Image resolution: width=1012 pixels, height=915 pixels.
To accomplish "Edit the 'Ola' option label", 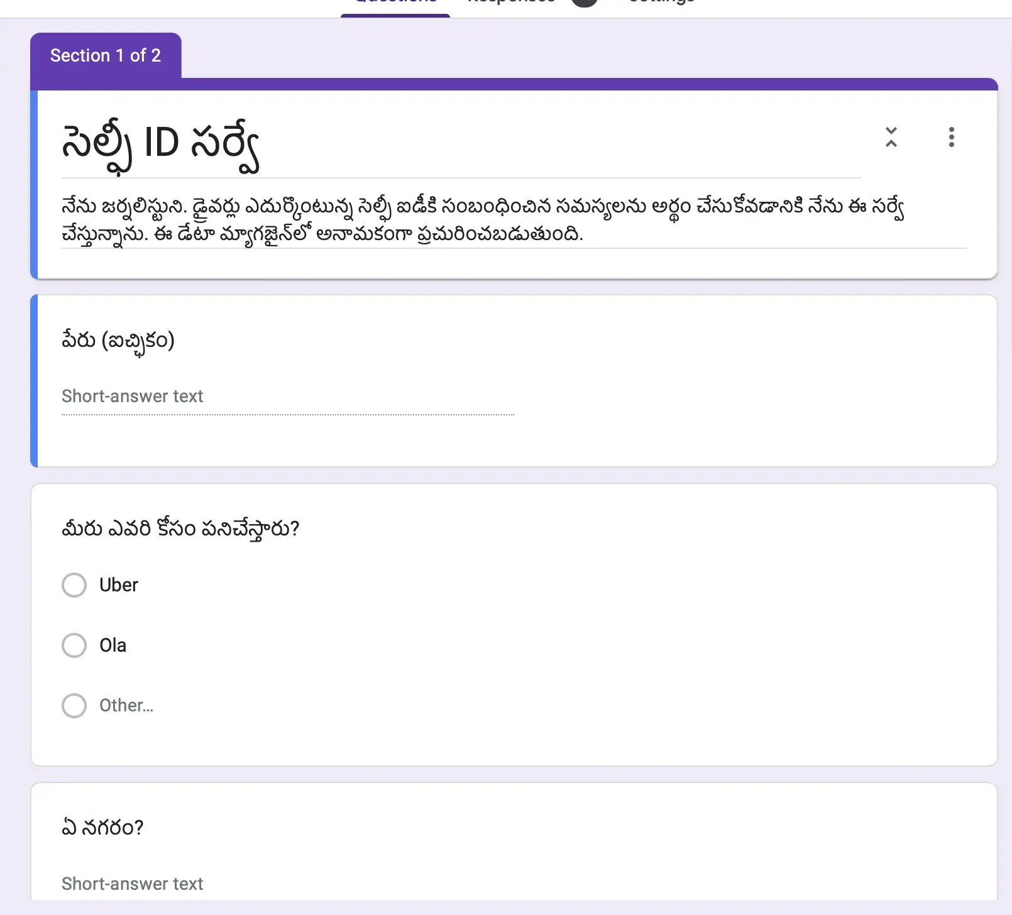I will click(113, 645).
